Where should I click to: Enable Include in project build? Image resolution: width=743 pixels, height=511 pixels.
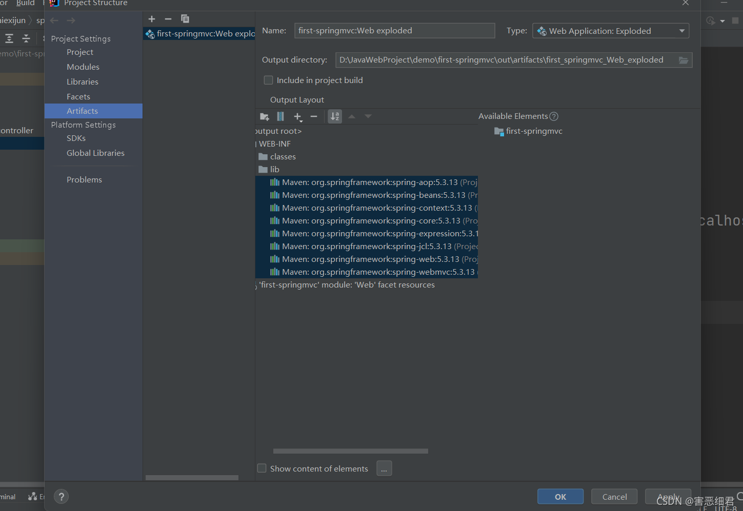coord(268,80)
